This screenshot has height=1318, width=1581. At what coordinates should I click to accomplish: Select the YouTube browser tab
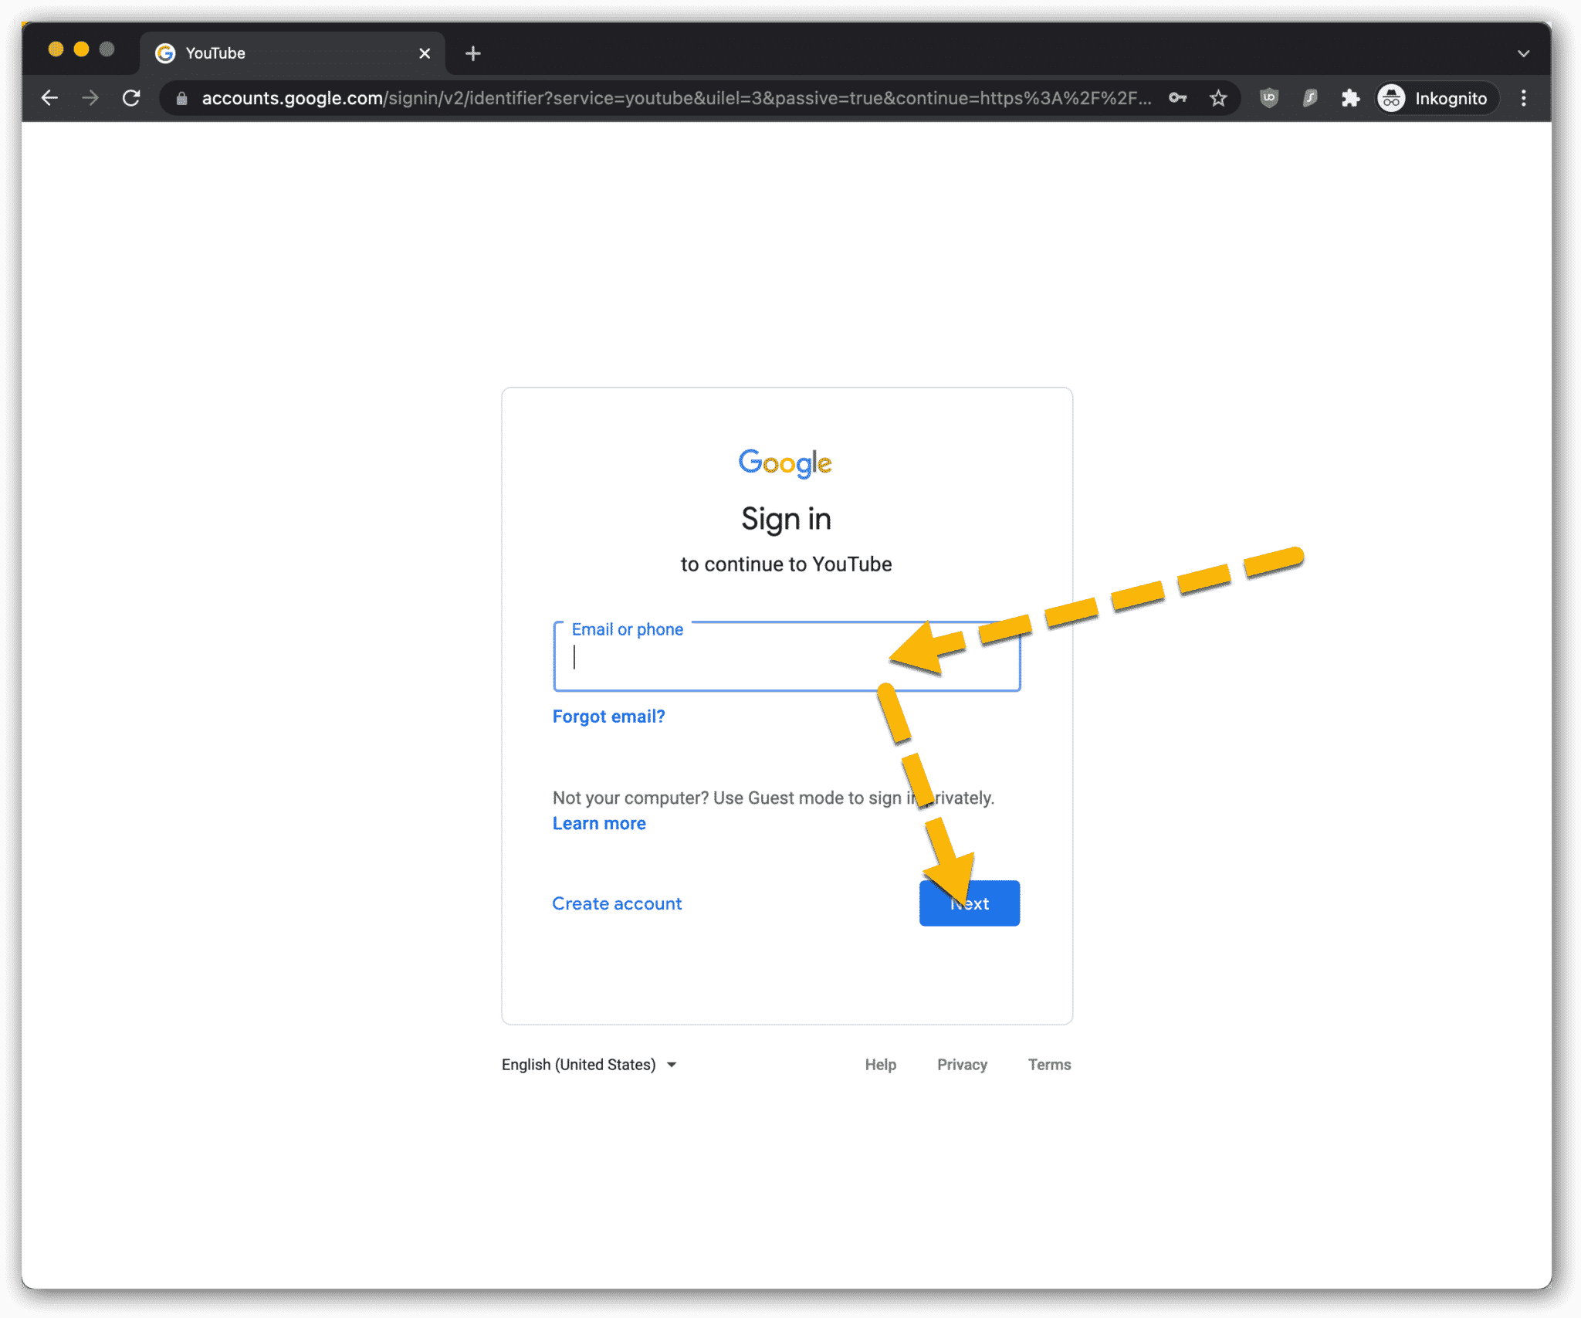292,53
